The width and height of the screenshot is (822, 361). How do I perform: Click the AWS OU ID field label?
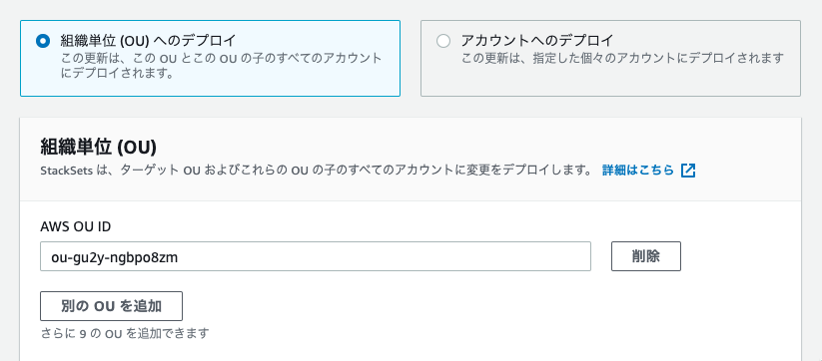pos(76,226)
